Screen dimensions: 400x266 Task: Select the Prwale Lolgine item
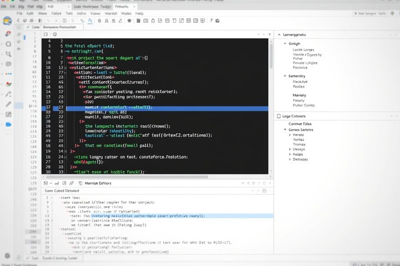point(305,63)
